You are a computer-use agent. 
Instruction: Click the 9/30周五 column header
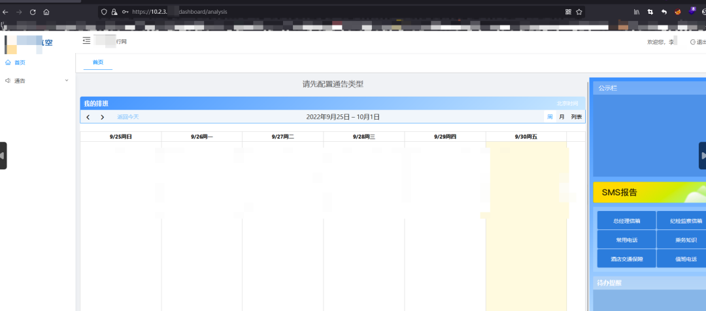coord(526,137)
